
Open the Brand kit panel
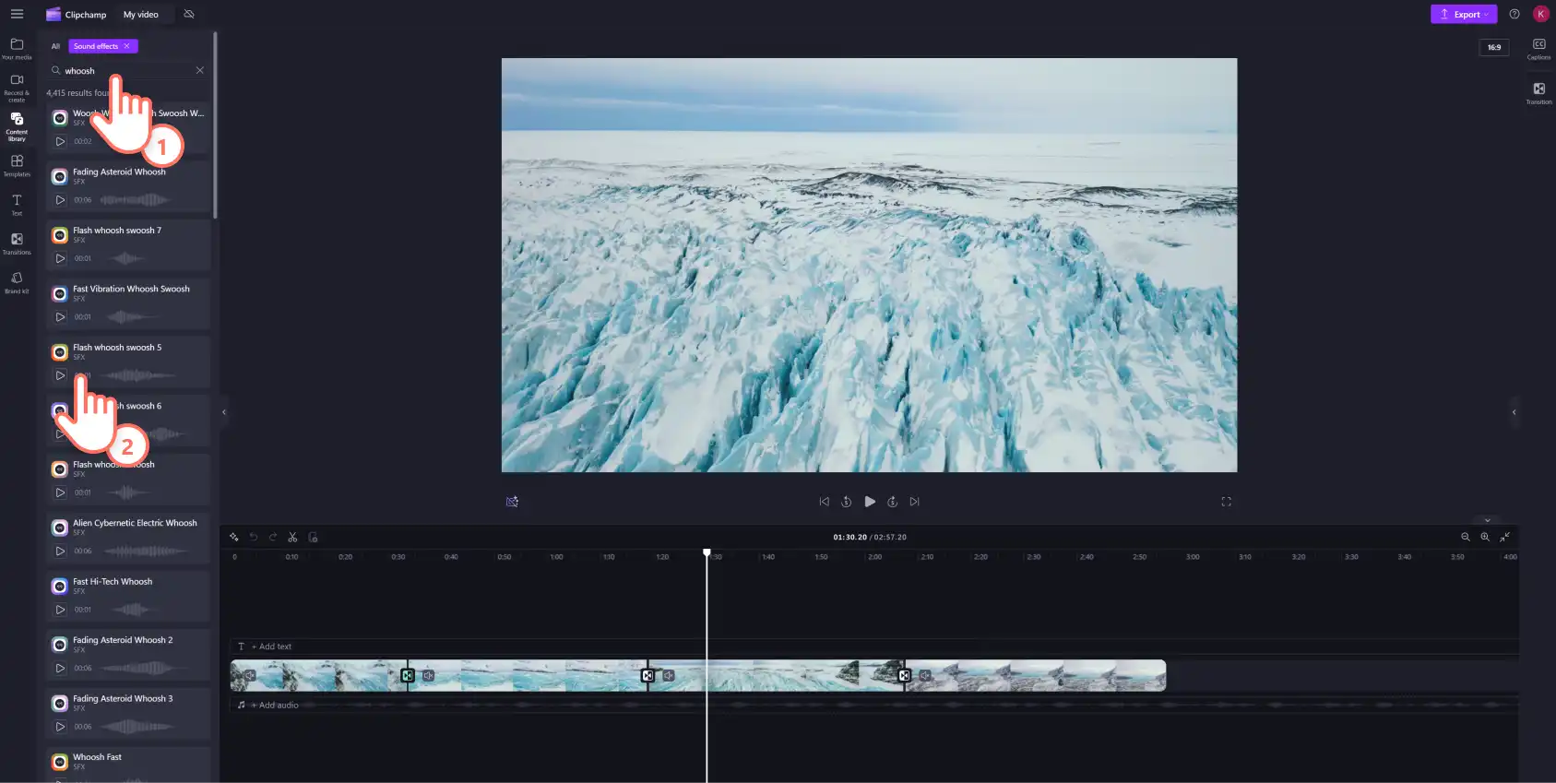pos(17,282)
